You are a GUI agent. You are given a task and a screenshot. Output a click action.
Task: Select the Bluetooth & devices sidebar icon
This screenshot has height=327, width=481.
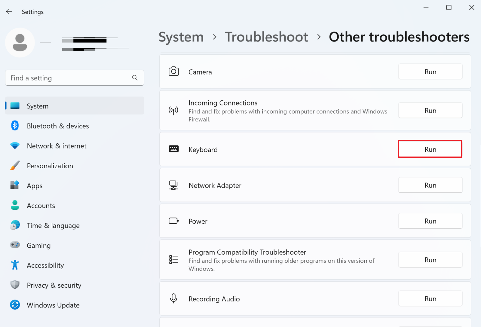point(15,126)
